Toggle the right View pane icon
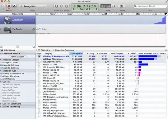168x119 pixels. click(x=114, y=6)
